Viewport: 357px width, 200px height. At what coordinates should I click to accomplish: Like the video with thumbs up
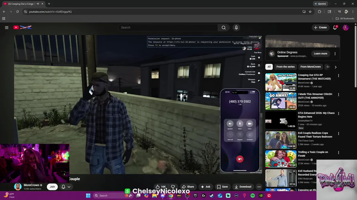click(161, 187)
